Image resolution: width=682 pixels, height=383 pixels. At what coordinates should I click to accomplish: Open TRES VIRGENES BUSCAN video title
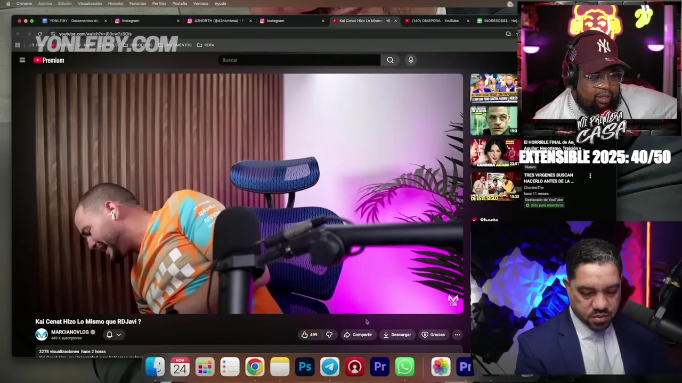pyautogui.click(x=548, y=178)
